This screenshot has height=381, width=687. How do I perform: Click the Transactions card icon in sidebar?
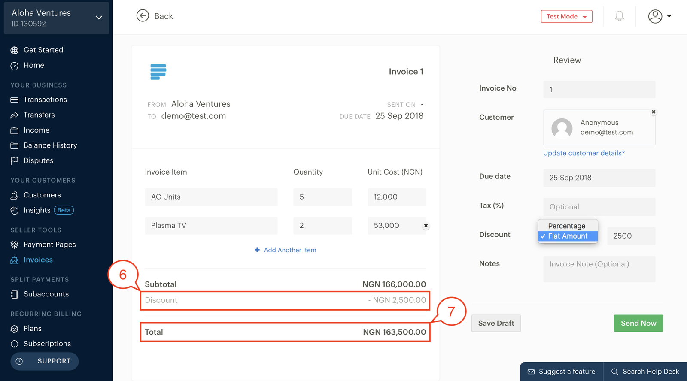(15, 100)
